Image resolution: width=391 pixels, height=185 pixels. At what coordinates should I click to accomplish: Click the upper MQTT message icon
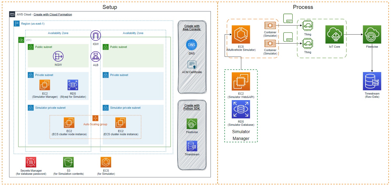(x=288, y=18)
